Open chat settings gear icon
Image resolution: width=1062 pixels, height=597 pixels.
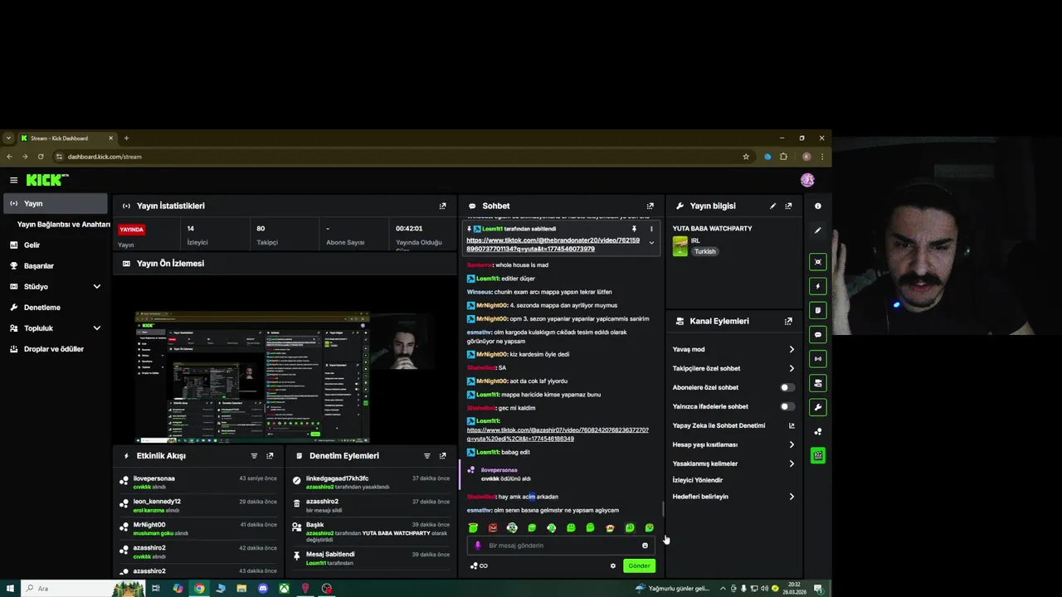(613, 566)
